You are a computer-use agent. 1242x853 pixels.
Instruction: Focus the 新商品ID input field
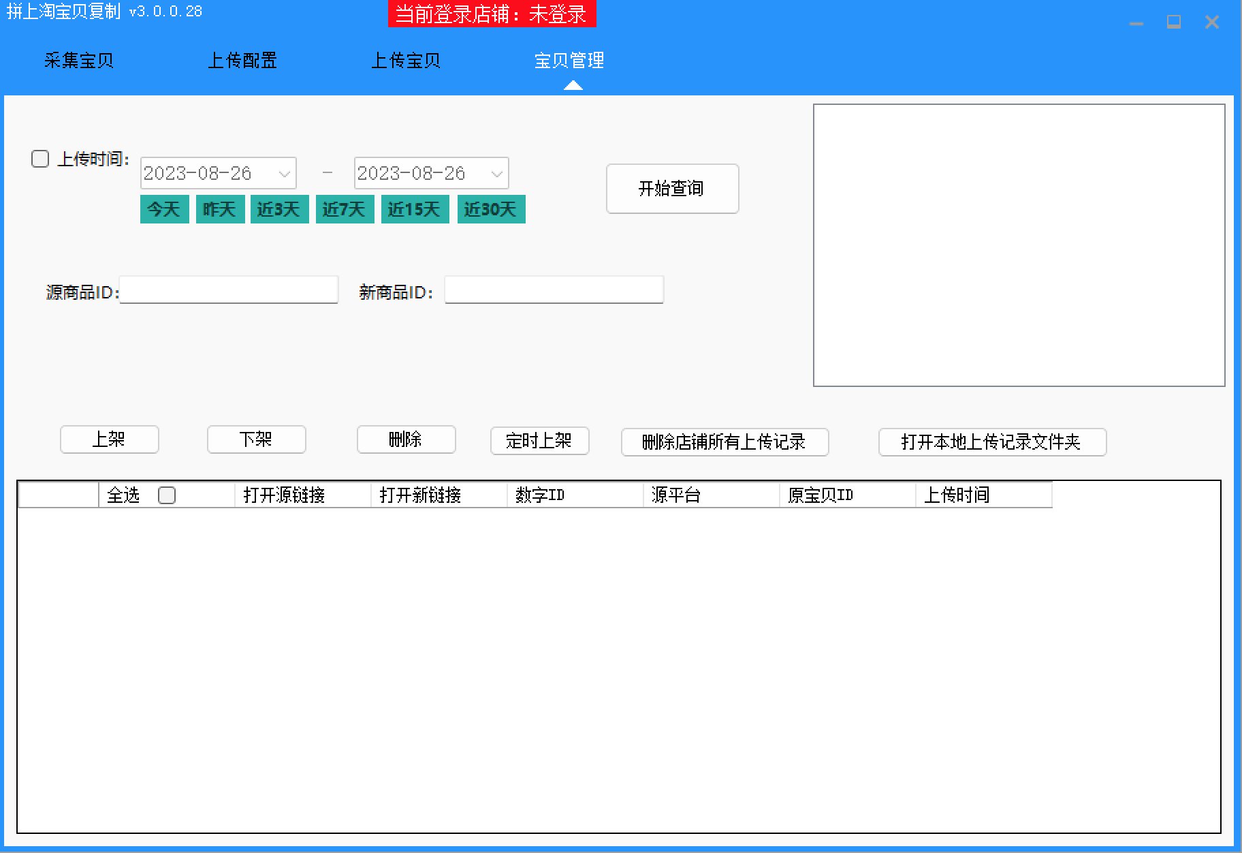coord(554,290)
